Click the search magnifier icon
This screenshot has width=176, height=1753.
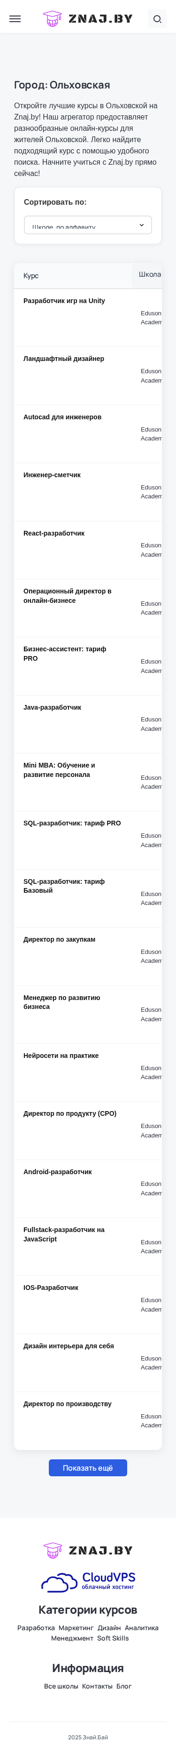(157, 19)
